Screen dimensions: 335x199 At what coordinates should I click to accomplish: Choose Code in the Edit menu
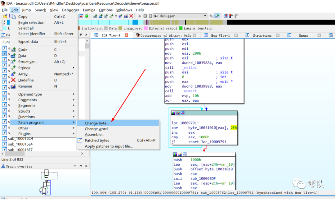[44, 49]
